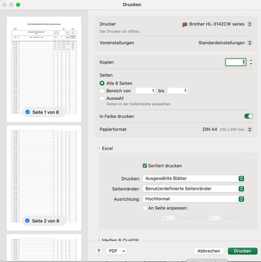Toggle the Seite 1 von 8 checkmark
Viewport: 261px width, 262px height.
(x=28, y=112)
